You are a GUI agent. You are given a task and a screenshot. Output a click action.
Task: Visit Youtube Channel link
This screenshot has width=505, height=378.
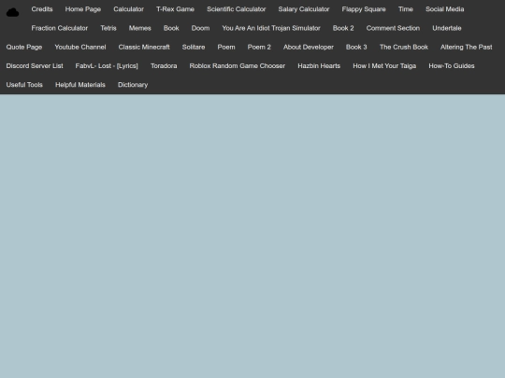pyautogui.click(x=80, y=48)
